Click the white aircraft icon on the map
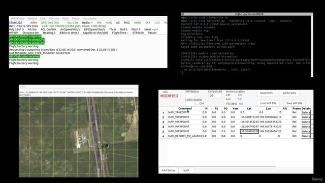Screen dimensions: 325x183 click(x=79, y=146)
